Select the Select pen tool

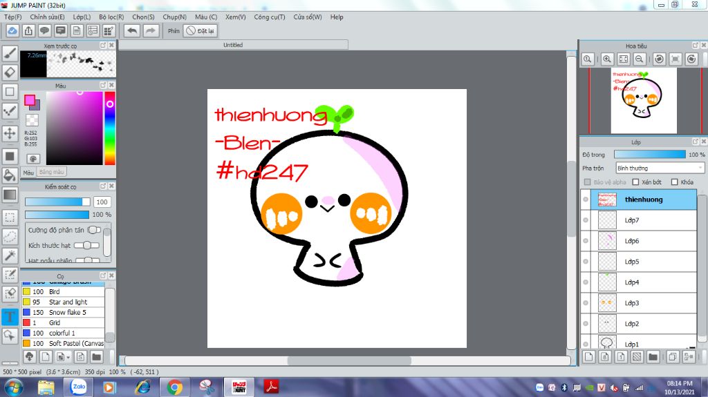10,275
